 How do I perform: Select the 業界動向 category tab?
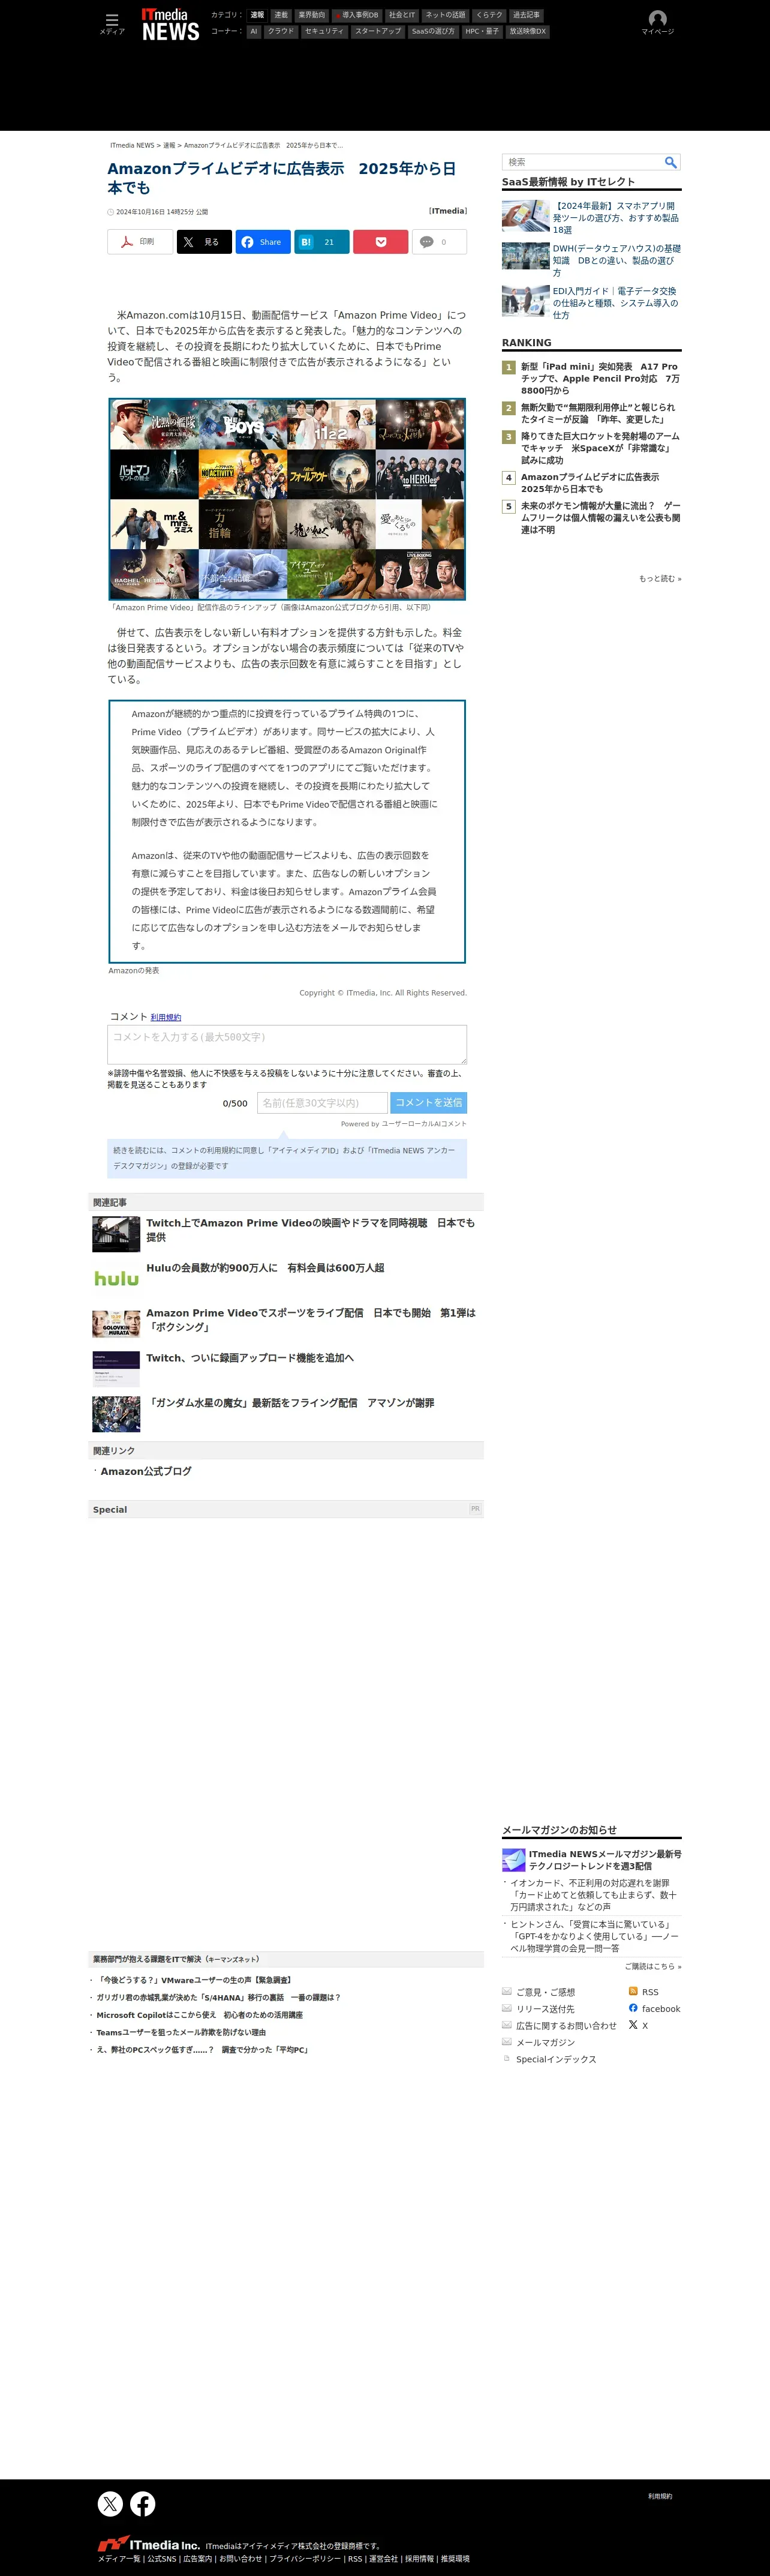coord(311,15)
